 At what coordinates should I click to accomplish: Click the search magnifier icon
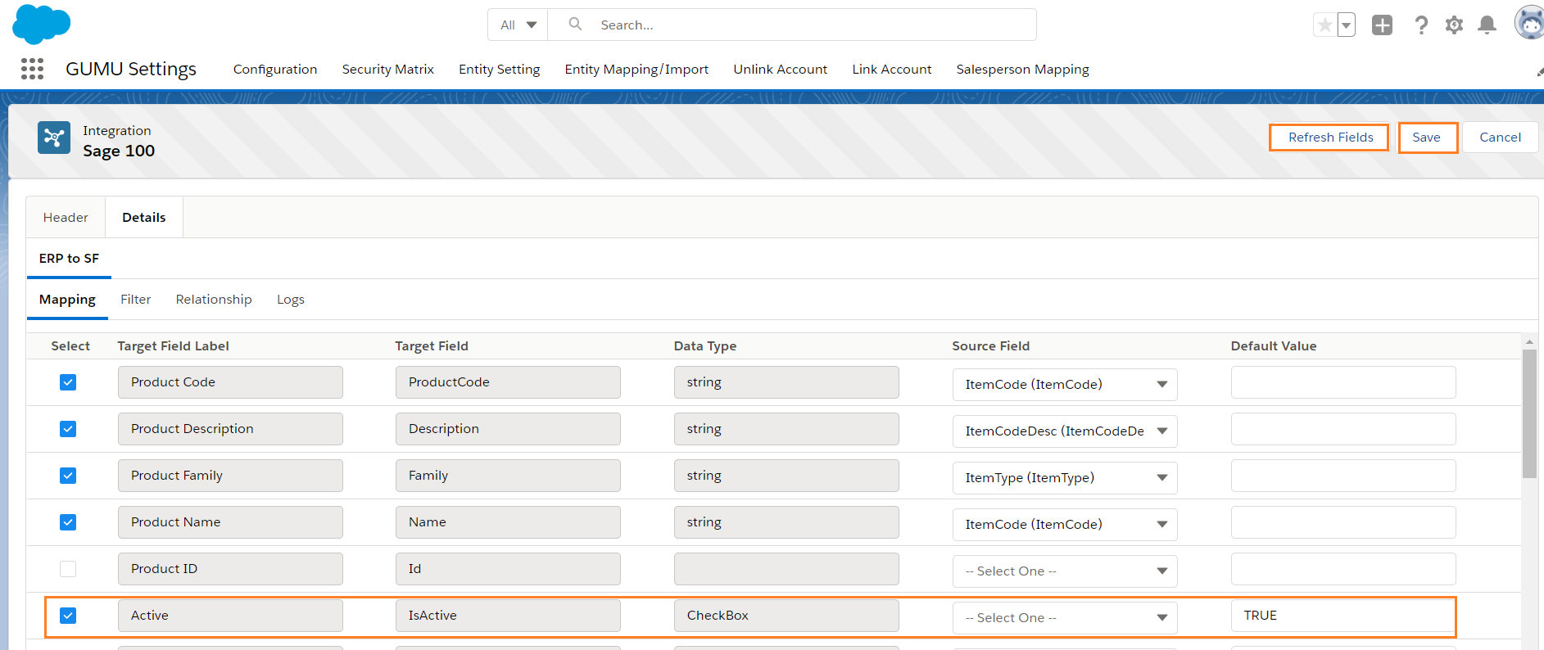pos(576,25)
